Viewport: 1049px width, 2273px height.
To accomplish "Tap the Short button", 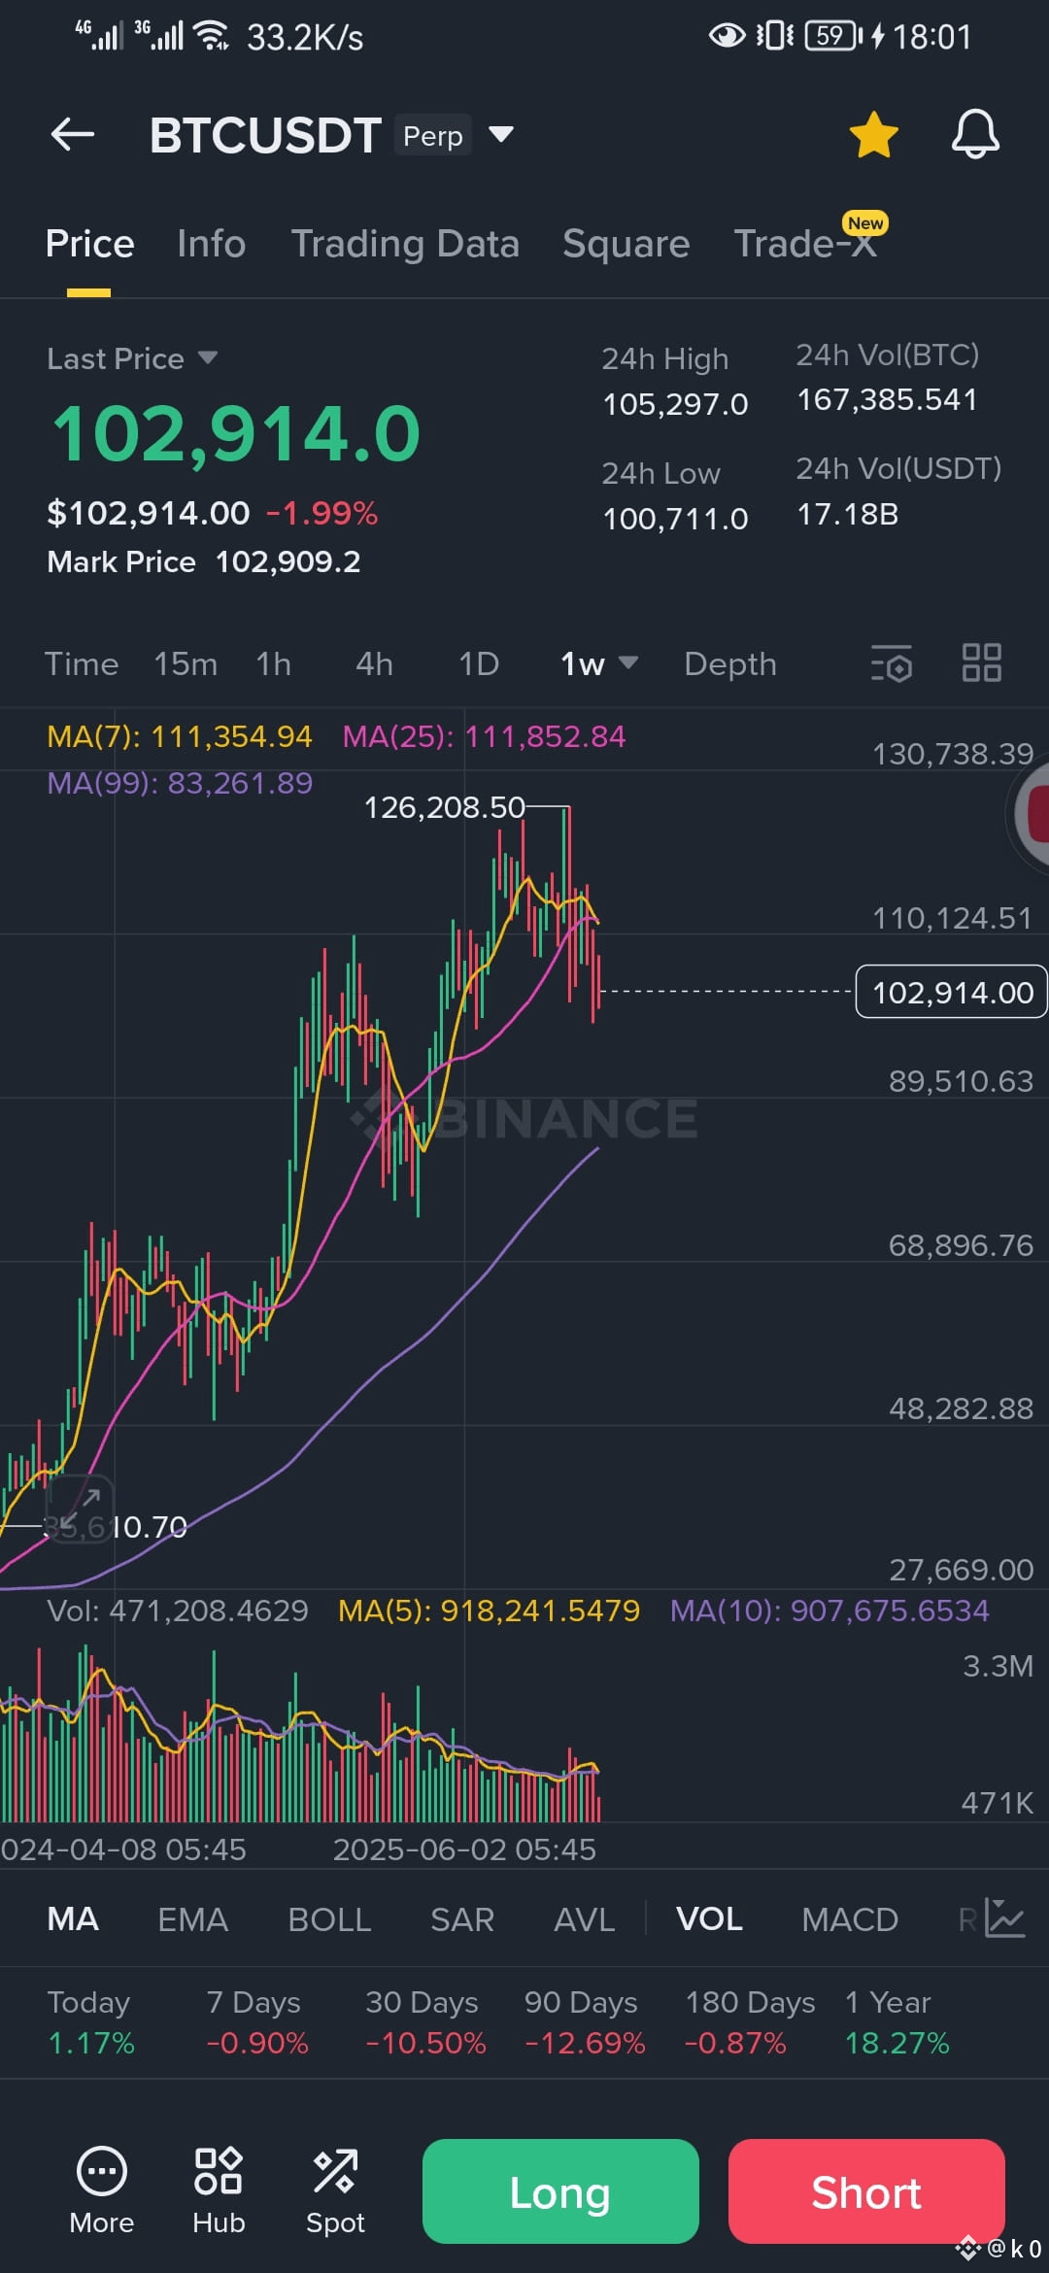I will pos(866,2191).
